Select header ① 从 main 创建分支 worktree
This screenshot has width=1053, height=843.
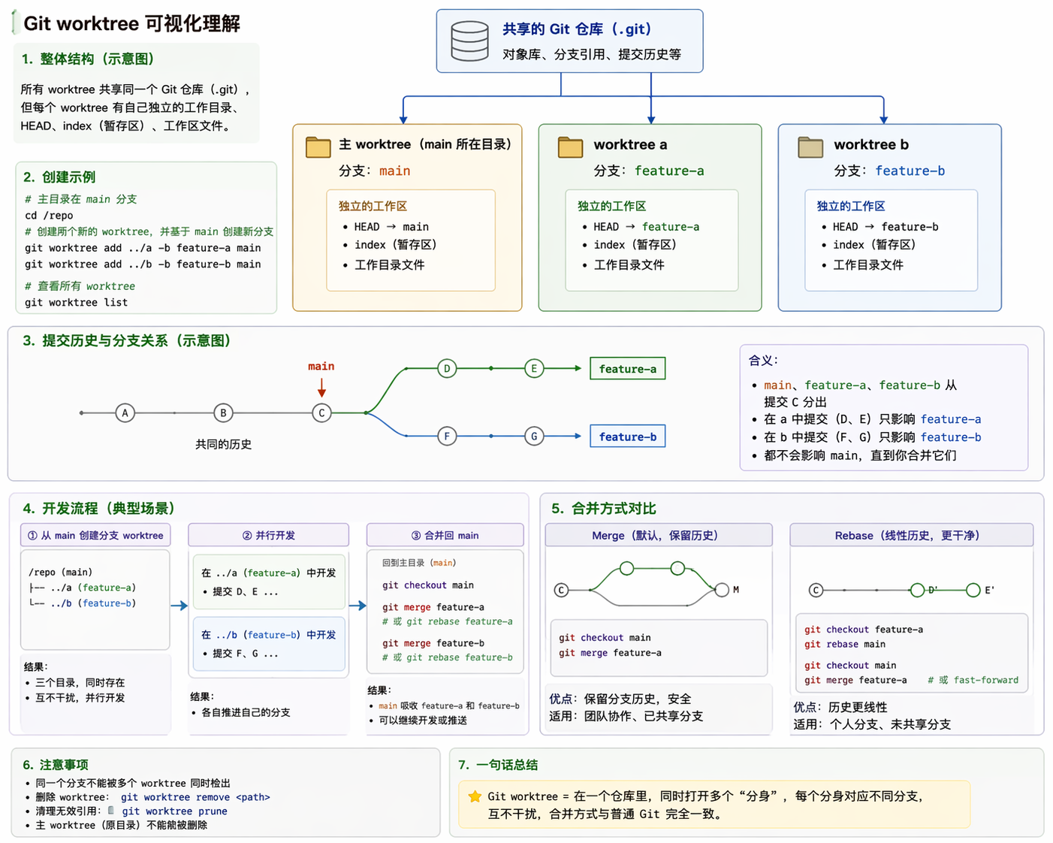[95, 535]
